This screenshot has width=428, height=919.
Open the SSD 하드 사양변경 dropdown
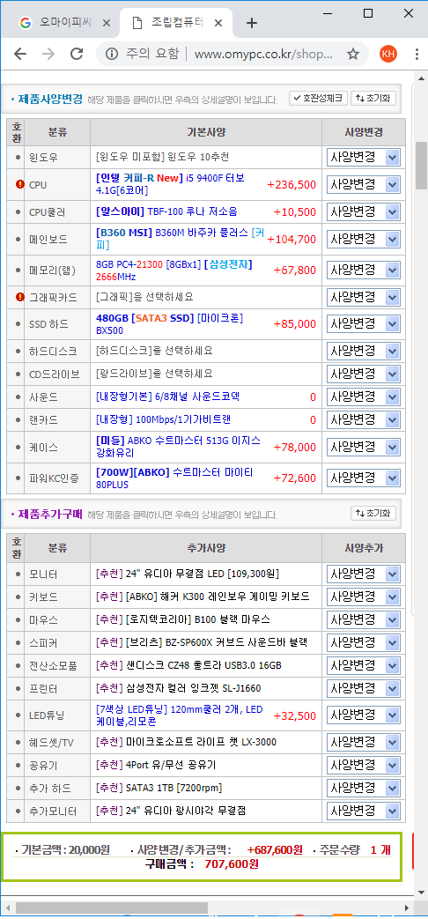(364, 323)
